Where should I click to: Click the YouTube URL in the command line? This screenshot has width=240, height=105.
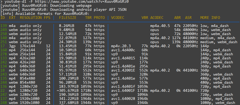tap(82, 2)
